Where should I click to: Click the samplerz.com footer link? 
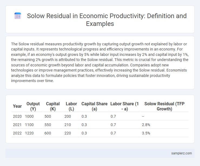[x=181, y=153]
